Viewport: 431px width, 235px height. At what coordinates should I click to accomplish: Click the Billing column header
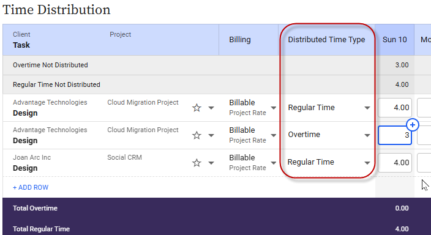point(240,40)
